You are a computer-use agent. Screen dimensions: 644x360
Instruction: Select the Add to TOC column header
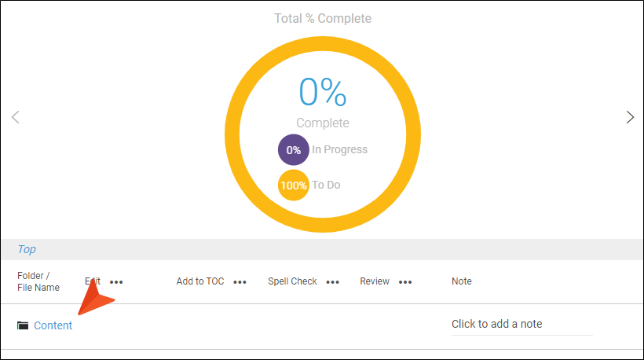point(200,281)
